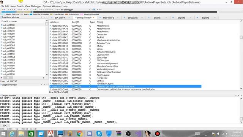Switch to the Imports tab
This screenshot has height=137, width=243.
[181, 18]
